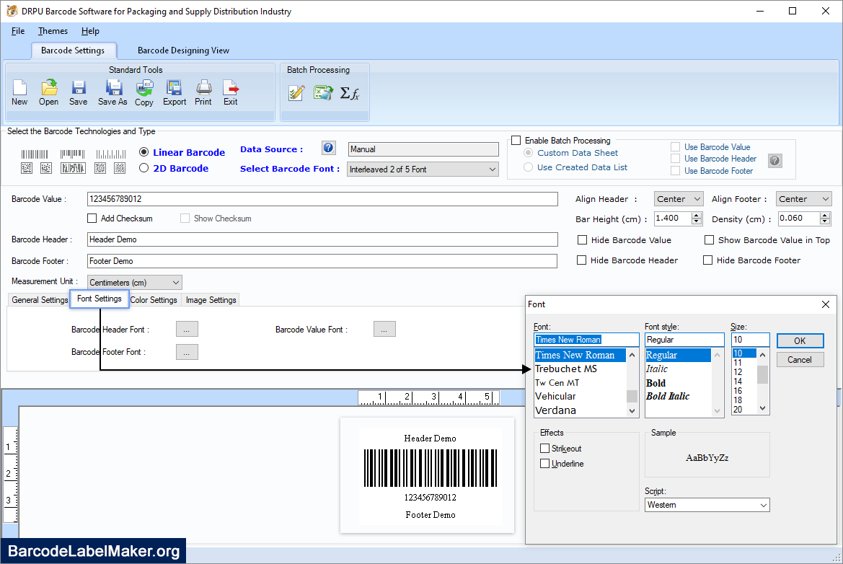The width and height of the screenshot is (843, 564).
Task: Click the New document icon
Action: [19, 92]
